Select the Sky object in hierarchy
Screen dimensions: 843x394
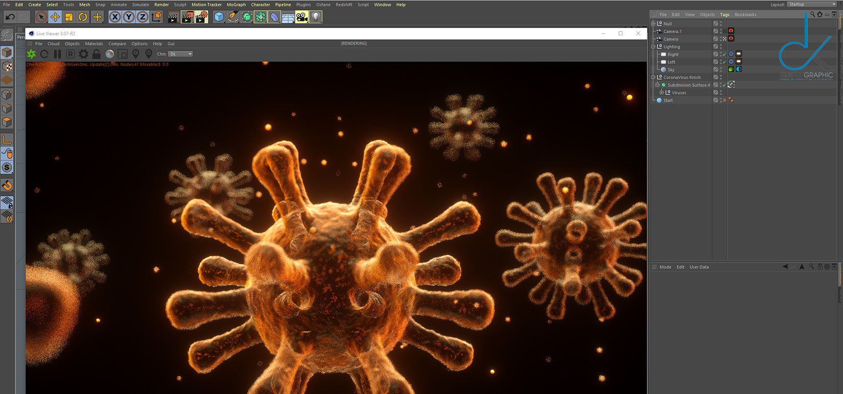pyautogui.click(x=671, y=69)
